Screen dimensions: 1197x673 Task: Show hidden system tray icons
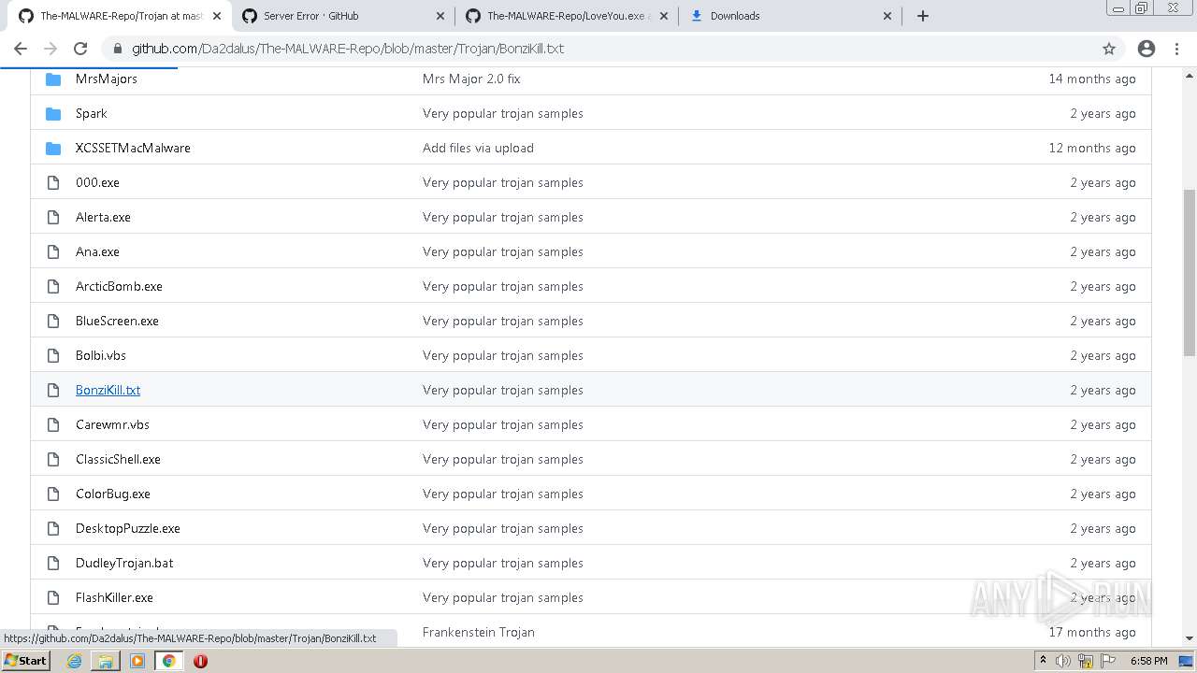(x=1043, y=660)
